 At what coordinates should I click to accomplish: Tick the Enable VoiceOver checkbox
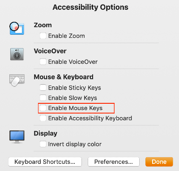(43, 61)
